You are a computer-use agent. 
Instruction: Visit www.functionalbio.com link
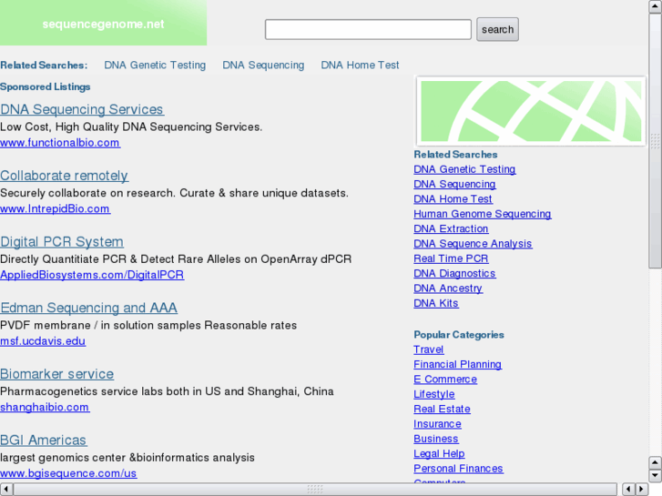[x=60, y=143]
